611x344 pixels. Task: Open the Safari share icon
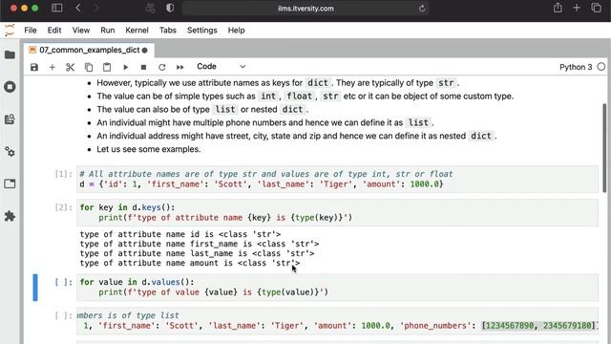point(558,8)
